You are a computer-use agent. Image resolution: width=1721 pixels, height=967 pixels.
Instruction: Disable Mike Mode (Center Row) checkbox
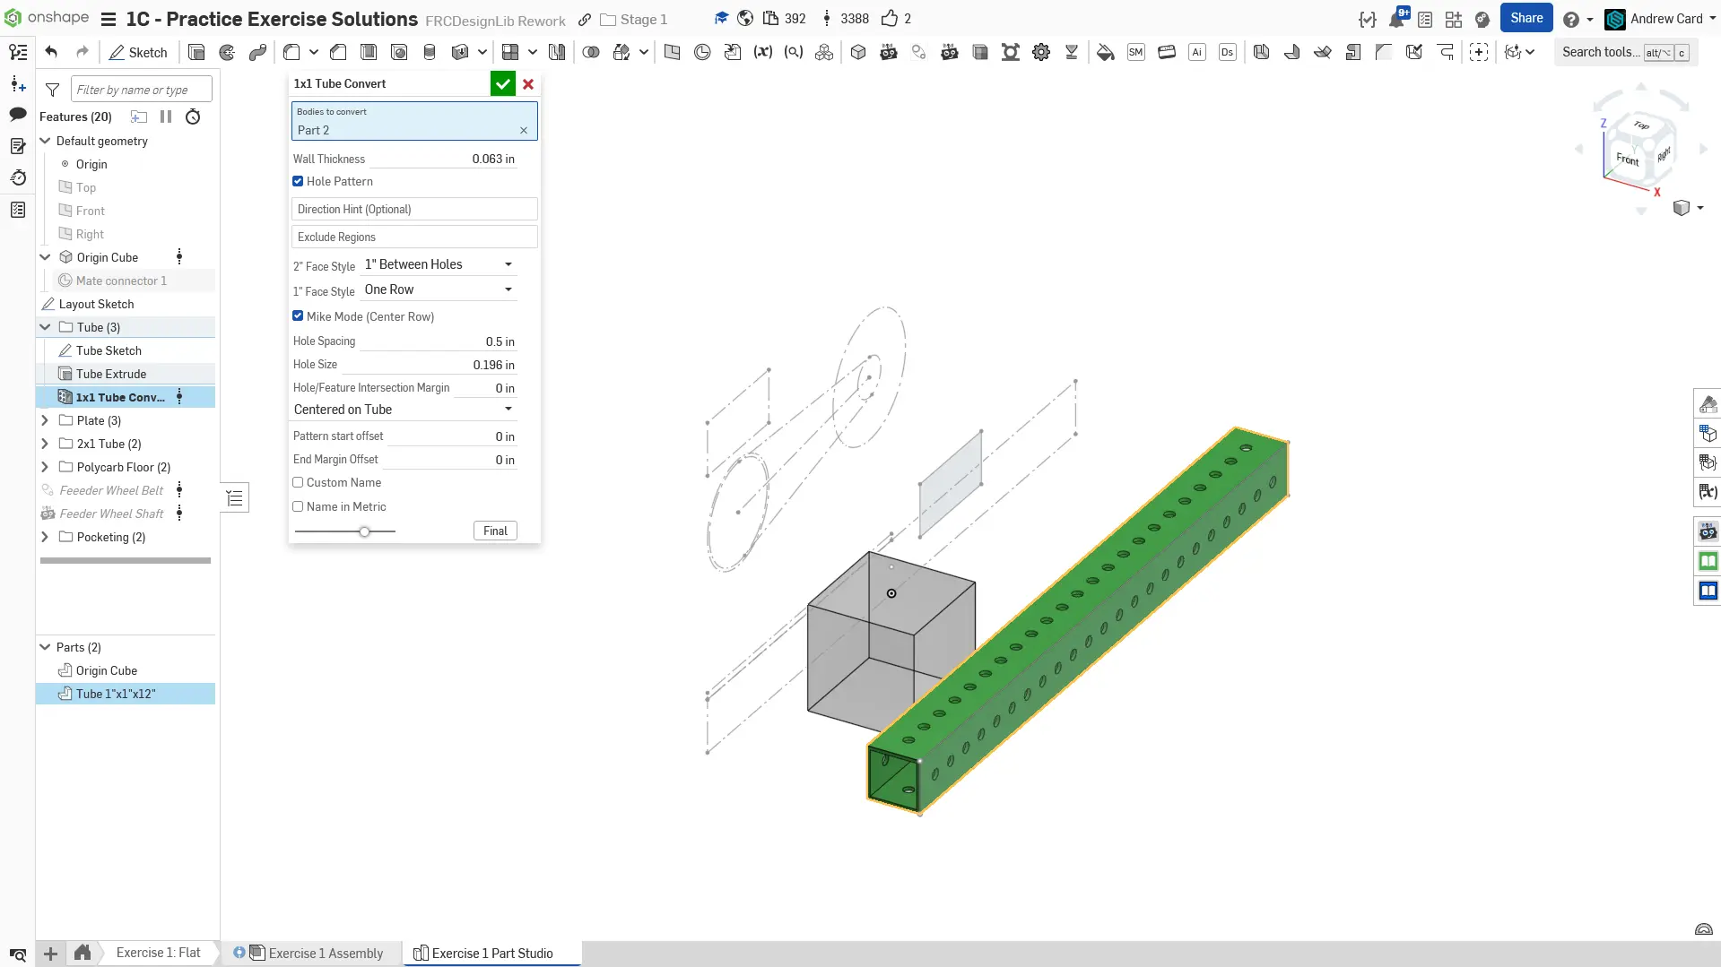[298, 316]
